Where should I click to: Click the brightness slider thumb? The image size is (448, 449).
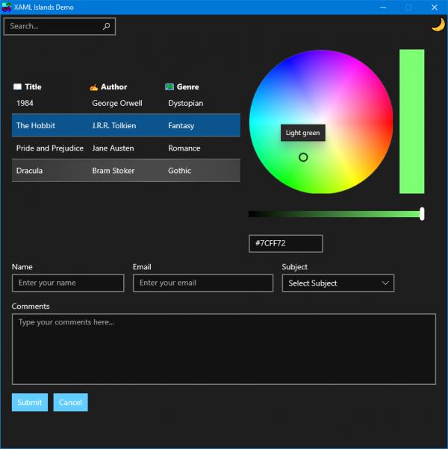pyautogui.click(x=422, y=214)
